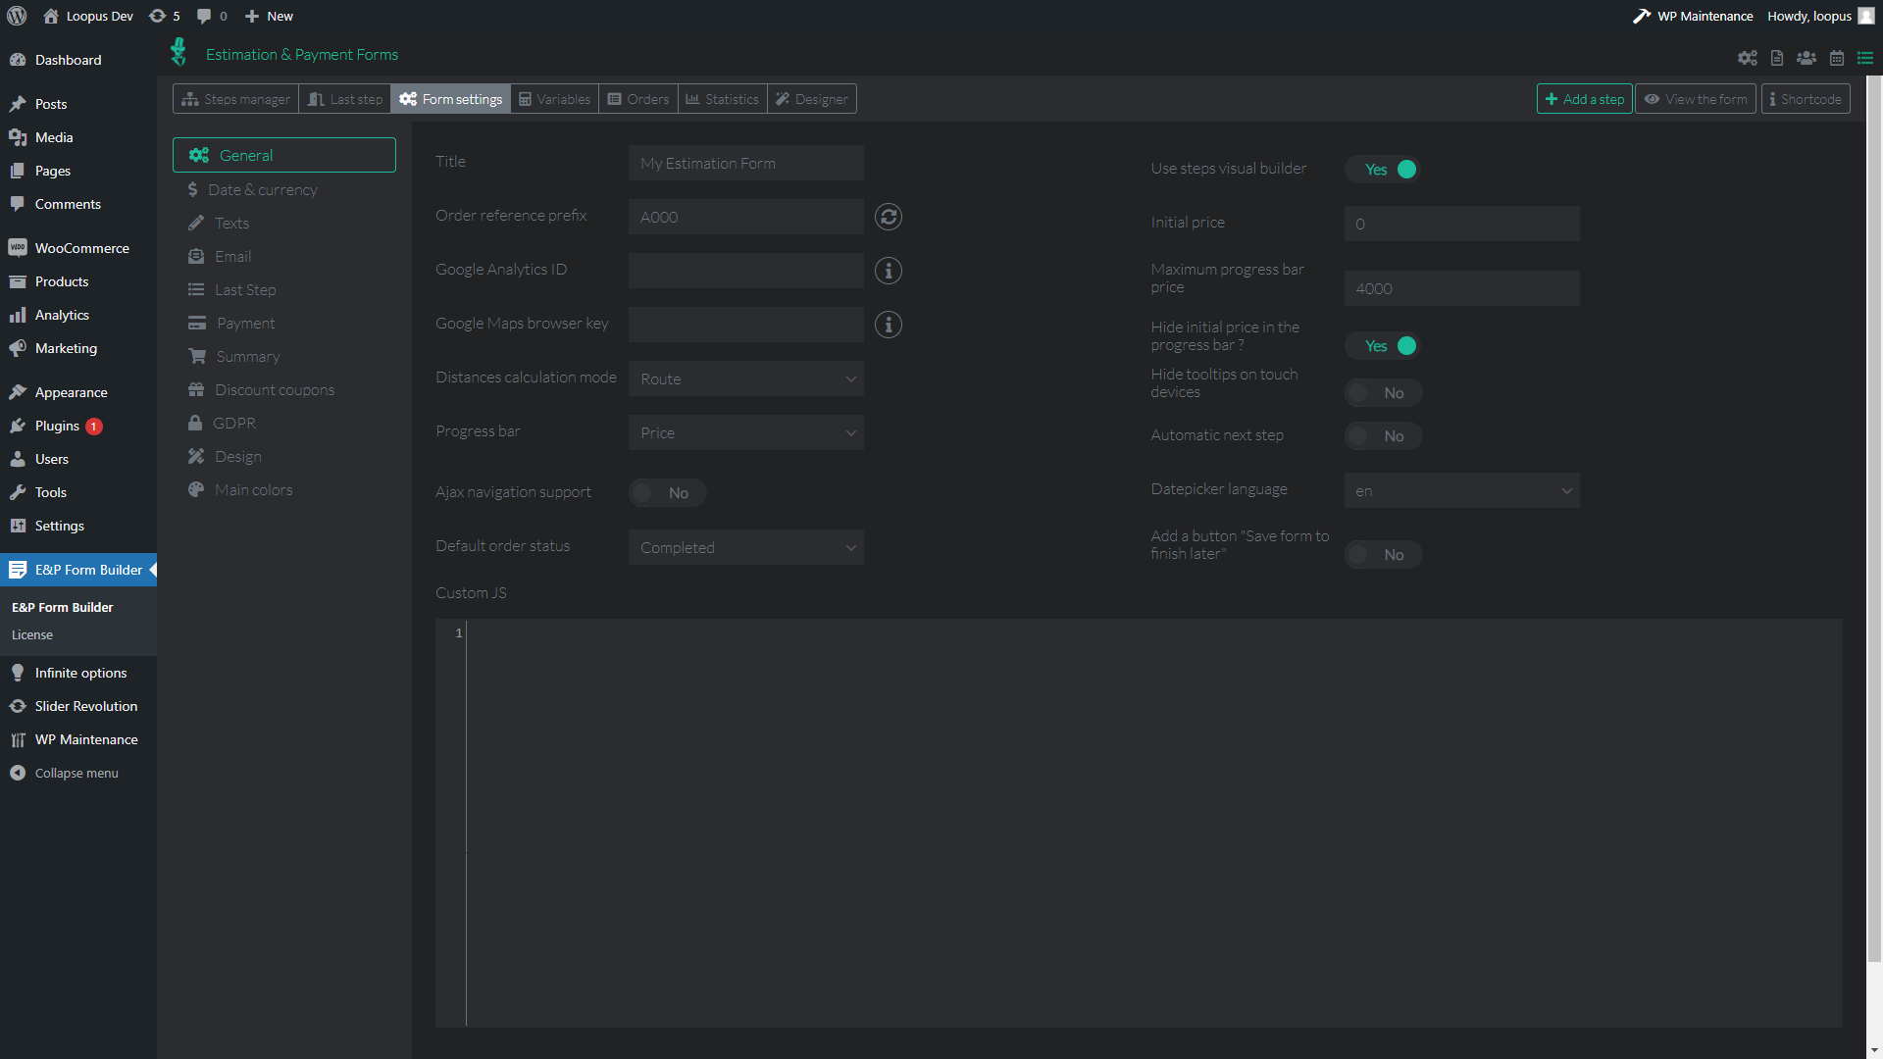The image size is (1883, 1059).
Task: Disable the Use steps visual builder toggle
Action: point(1384,170)
